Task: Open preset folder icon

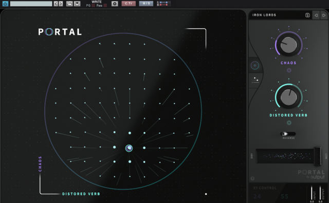Action: pos(69,4)
